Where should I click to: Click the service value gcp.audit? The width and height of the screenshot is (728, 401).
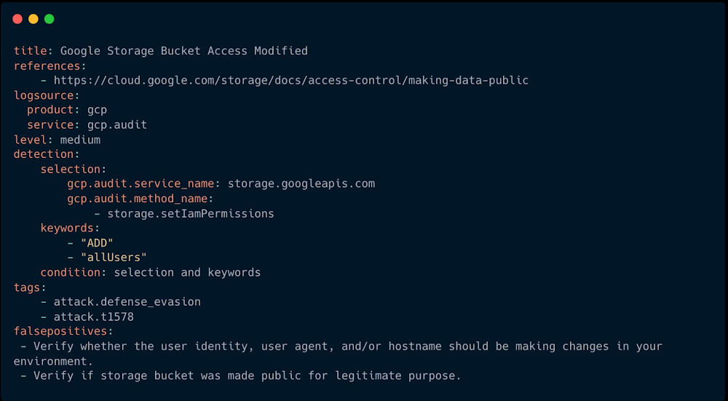tap(117, 125)
